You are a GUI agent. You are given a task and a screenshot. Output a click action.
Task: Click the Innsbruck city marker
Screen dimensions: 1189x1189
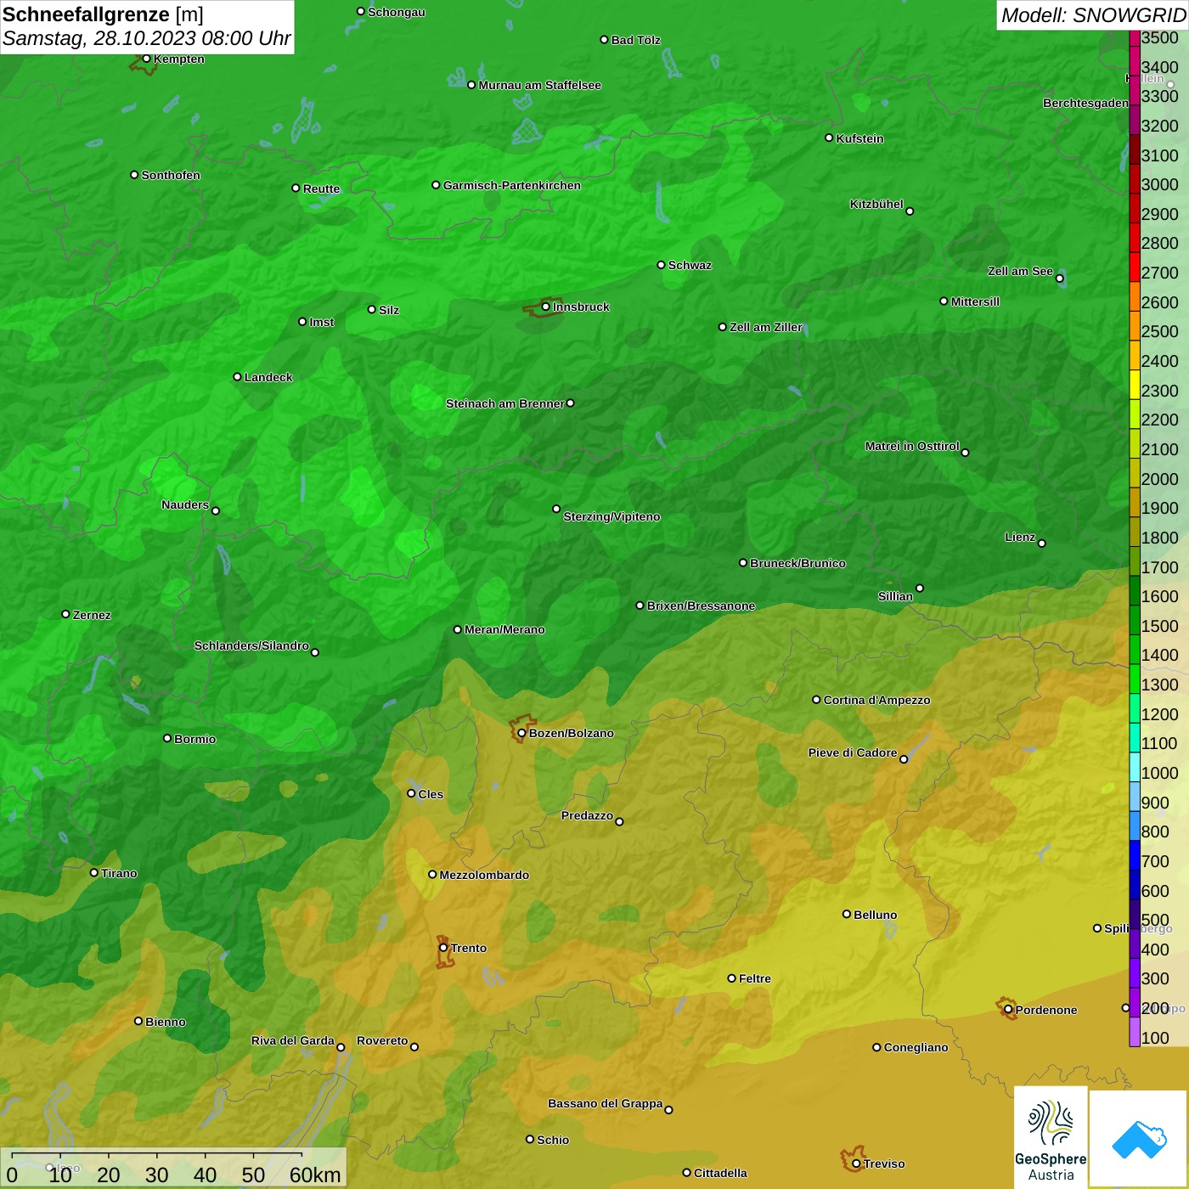click(x=545, y=307)
